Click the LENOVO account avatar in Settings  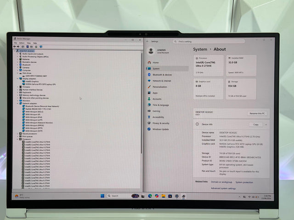coord(151,51)
